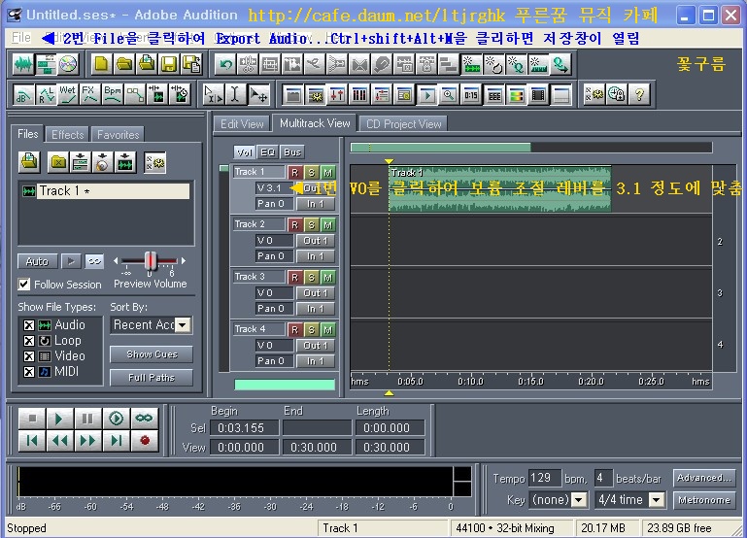This screenshot has width=747, height=538.
Task: Select the Bus track controls tab
Action: tap(292, 152)
